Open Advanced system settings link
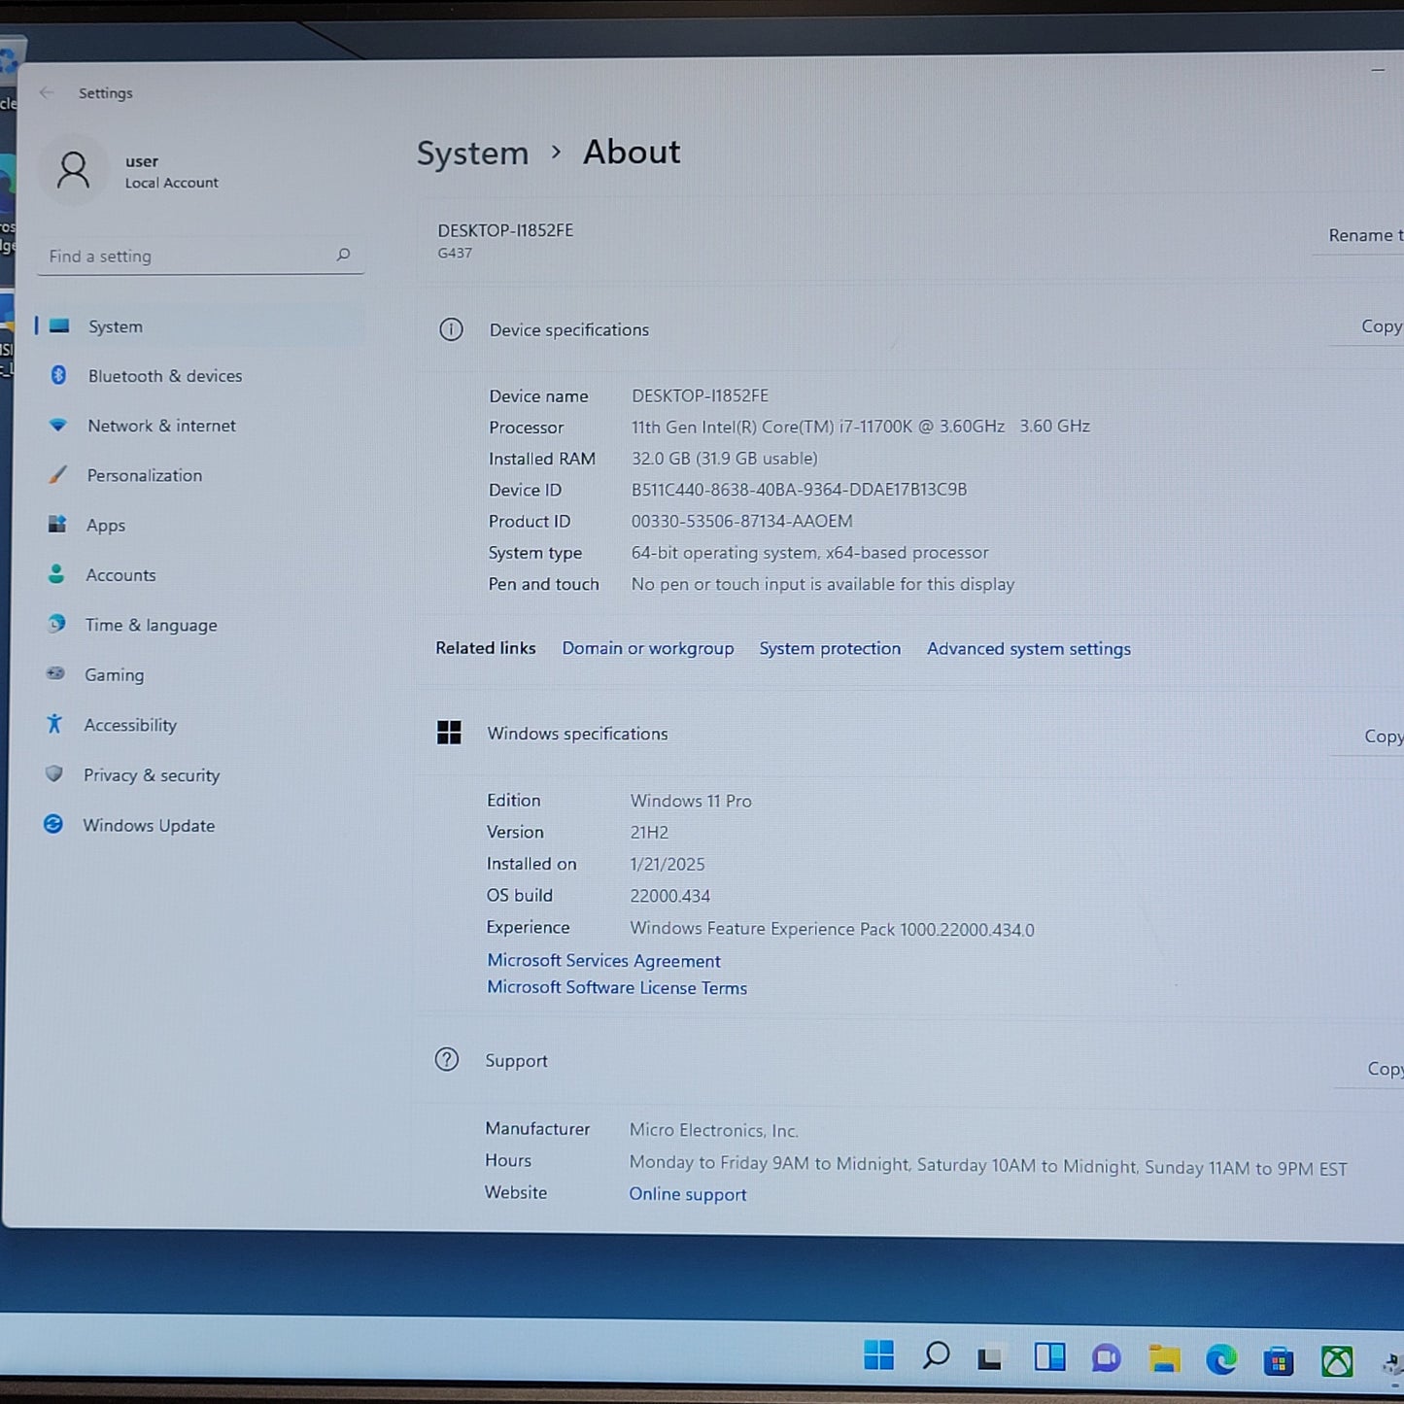 click(1029, 649)
